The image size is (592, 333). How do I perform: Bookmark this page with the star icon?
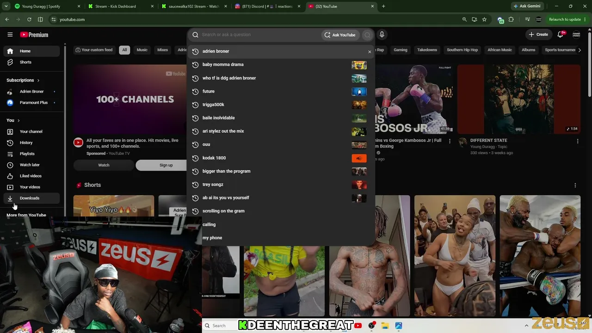point(484,19)
